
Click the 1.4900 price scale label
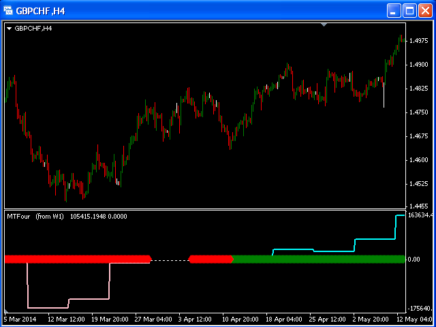coord(417,65)
